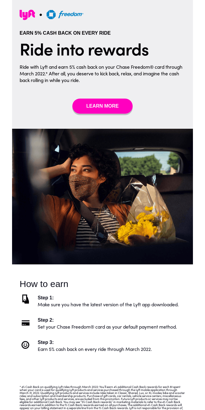Viewport: 205px width, 410px height.
Task: Click the credit card icon beside Step 2
Action: pyautogui.click(x=26, y=323)
